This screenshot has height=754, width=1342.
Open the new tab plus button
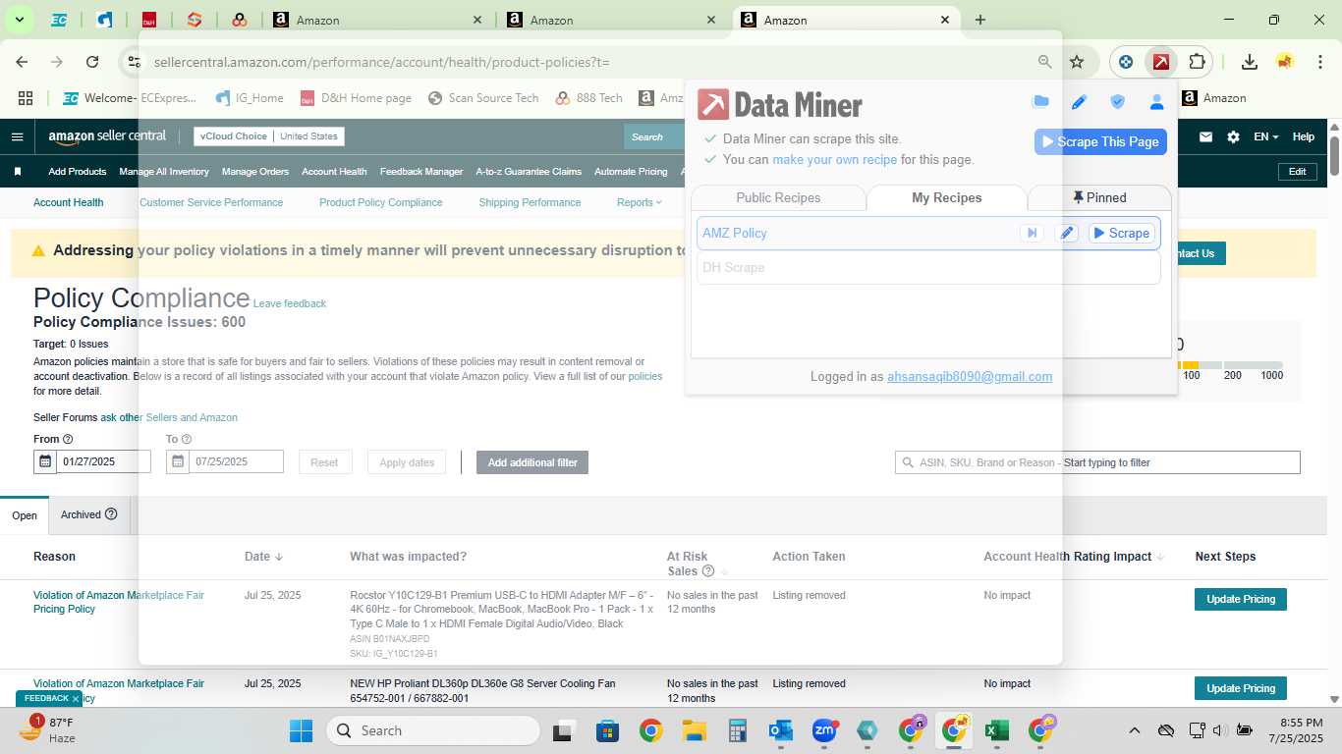click(x=979, y=20)
